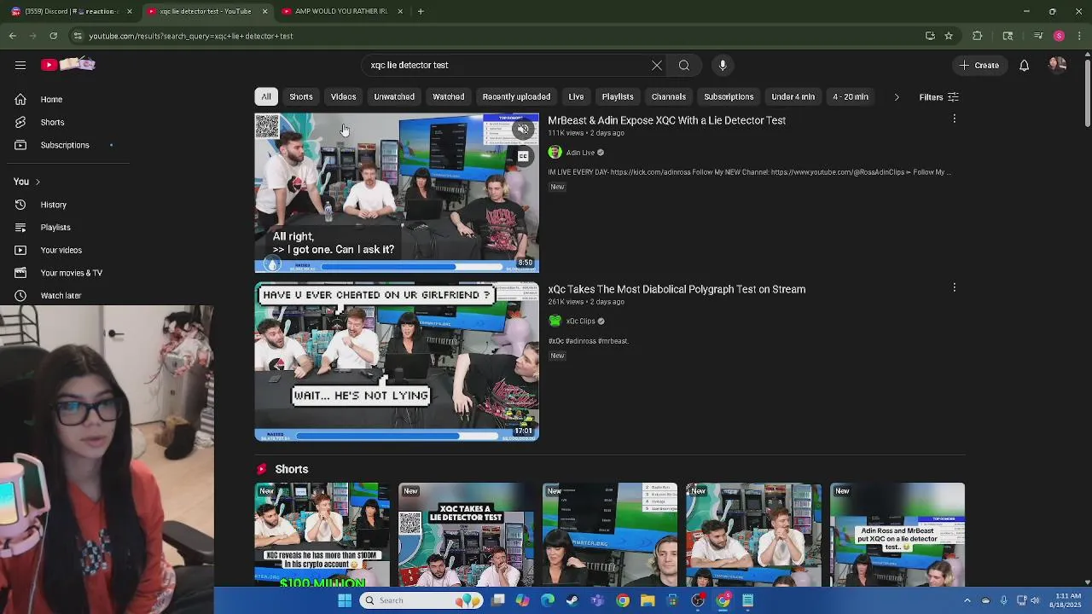
Task: Open the YouTube hamburger guide menu
Action: tap(20, 65)
